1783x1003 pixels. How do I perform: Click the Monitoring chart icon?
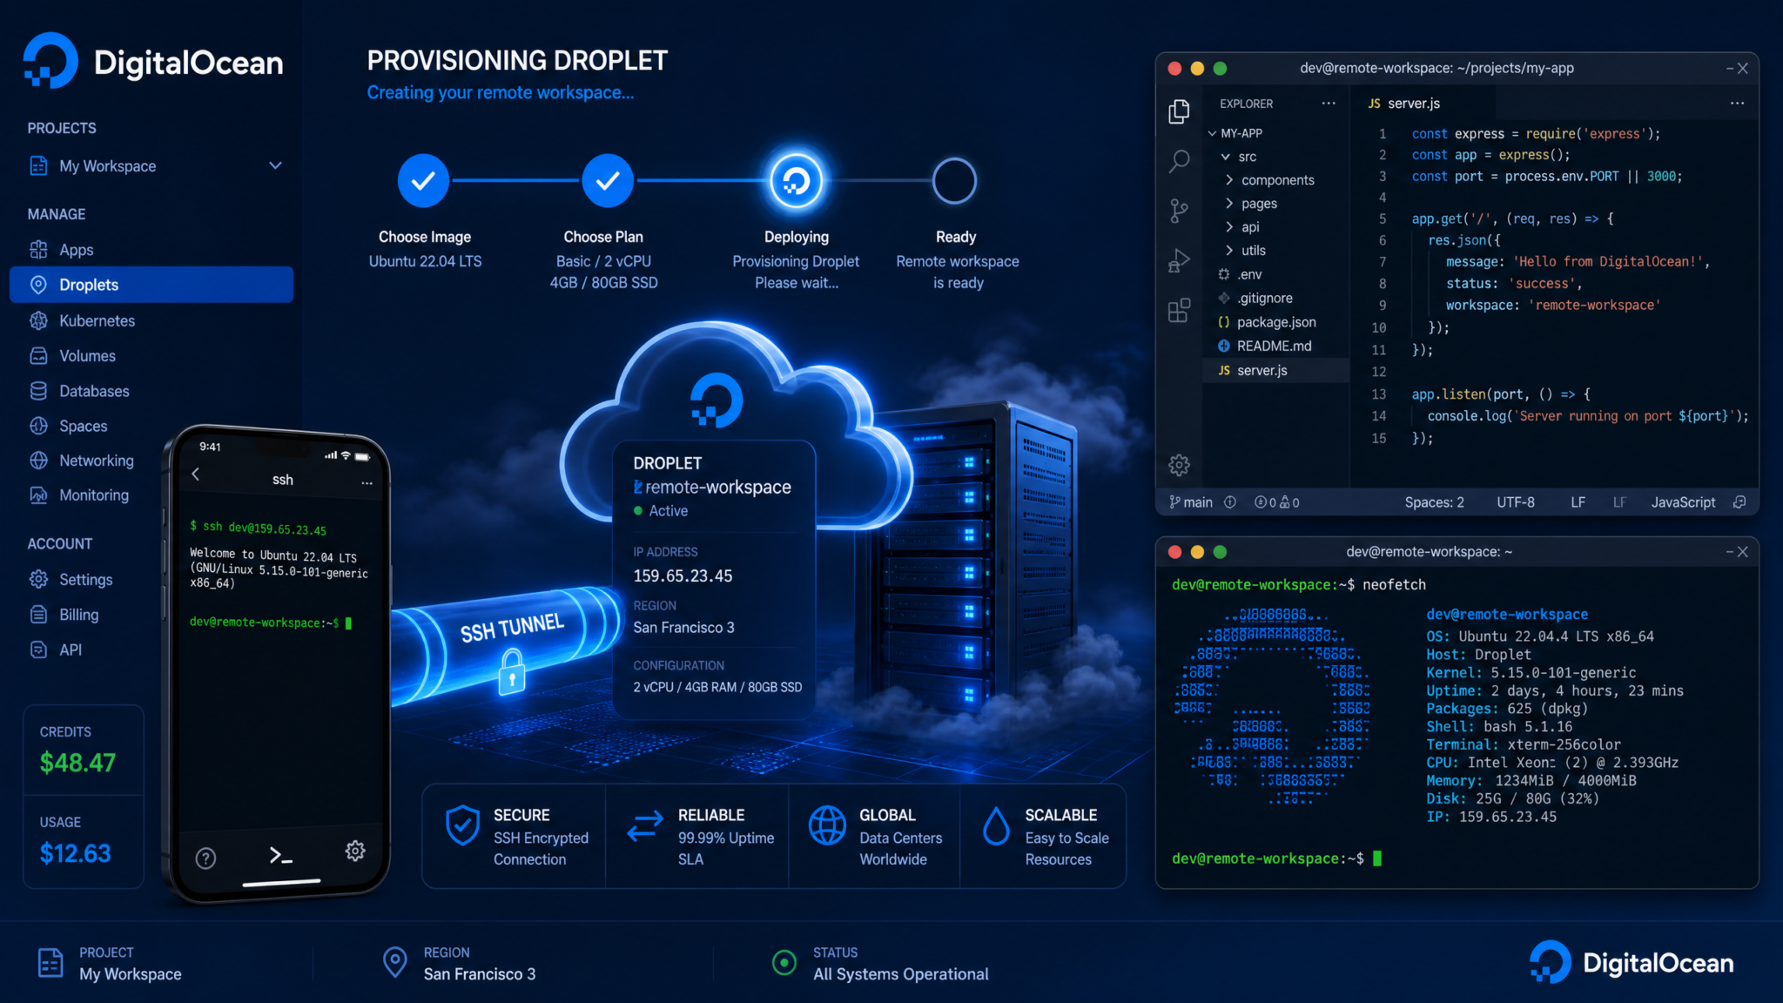pyautogui.click(x=38, y=495)
